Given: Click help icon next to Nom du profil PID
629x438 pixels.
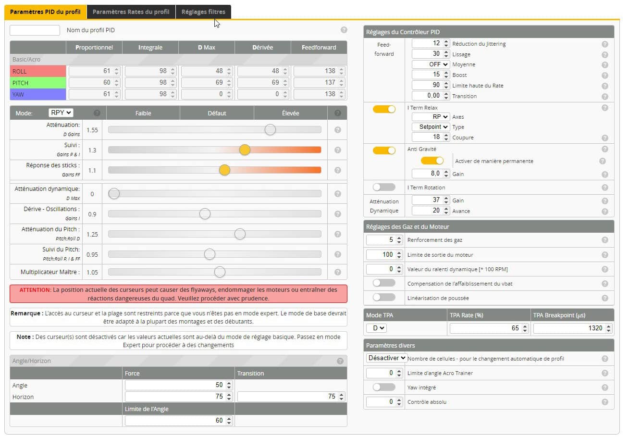Looking at the screenshot, I should coord(344,30).
